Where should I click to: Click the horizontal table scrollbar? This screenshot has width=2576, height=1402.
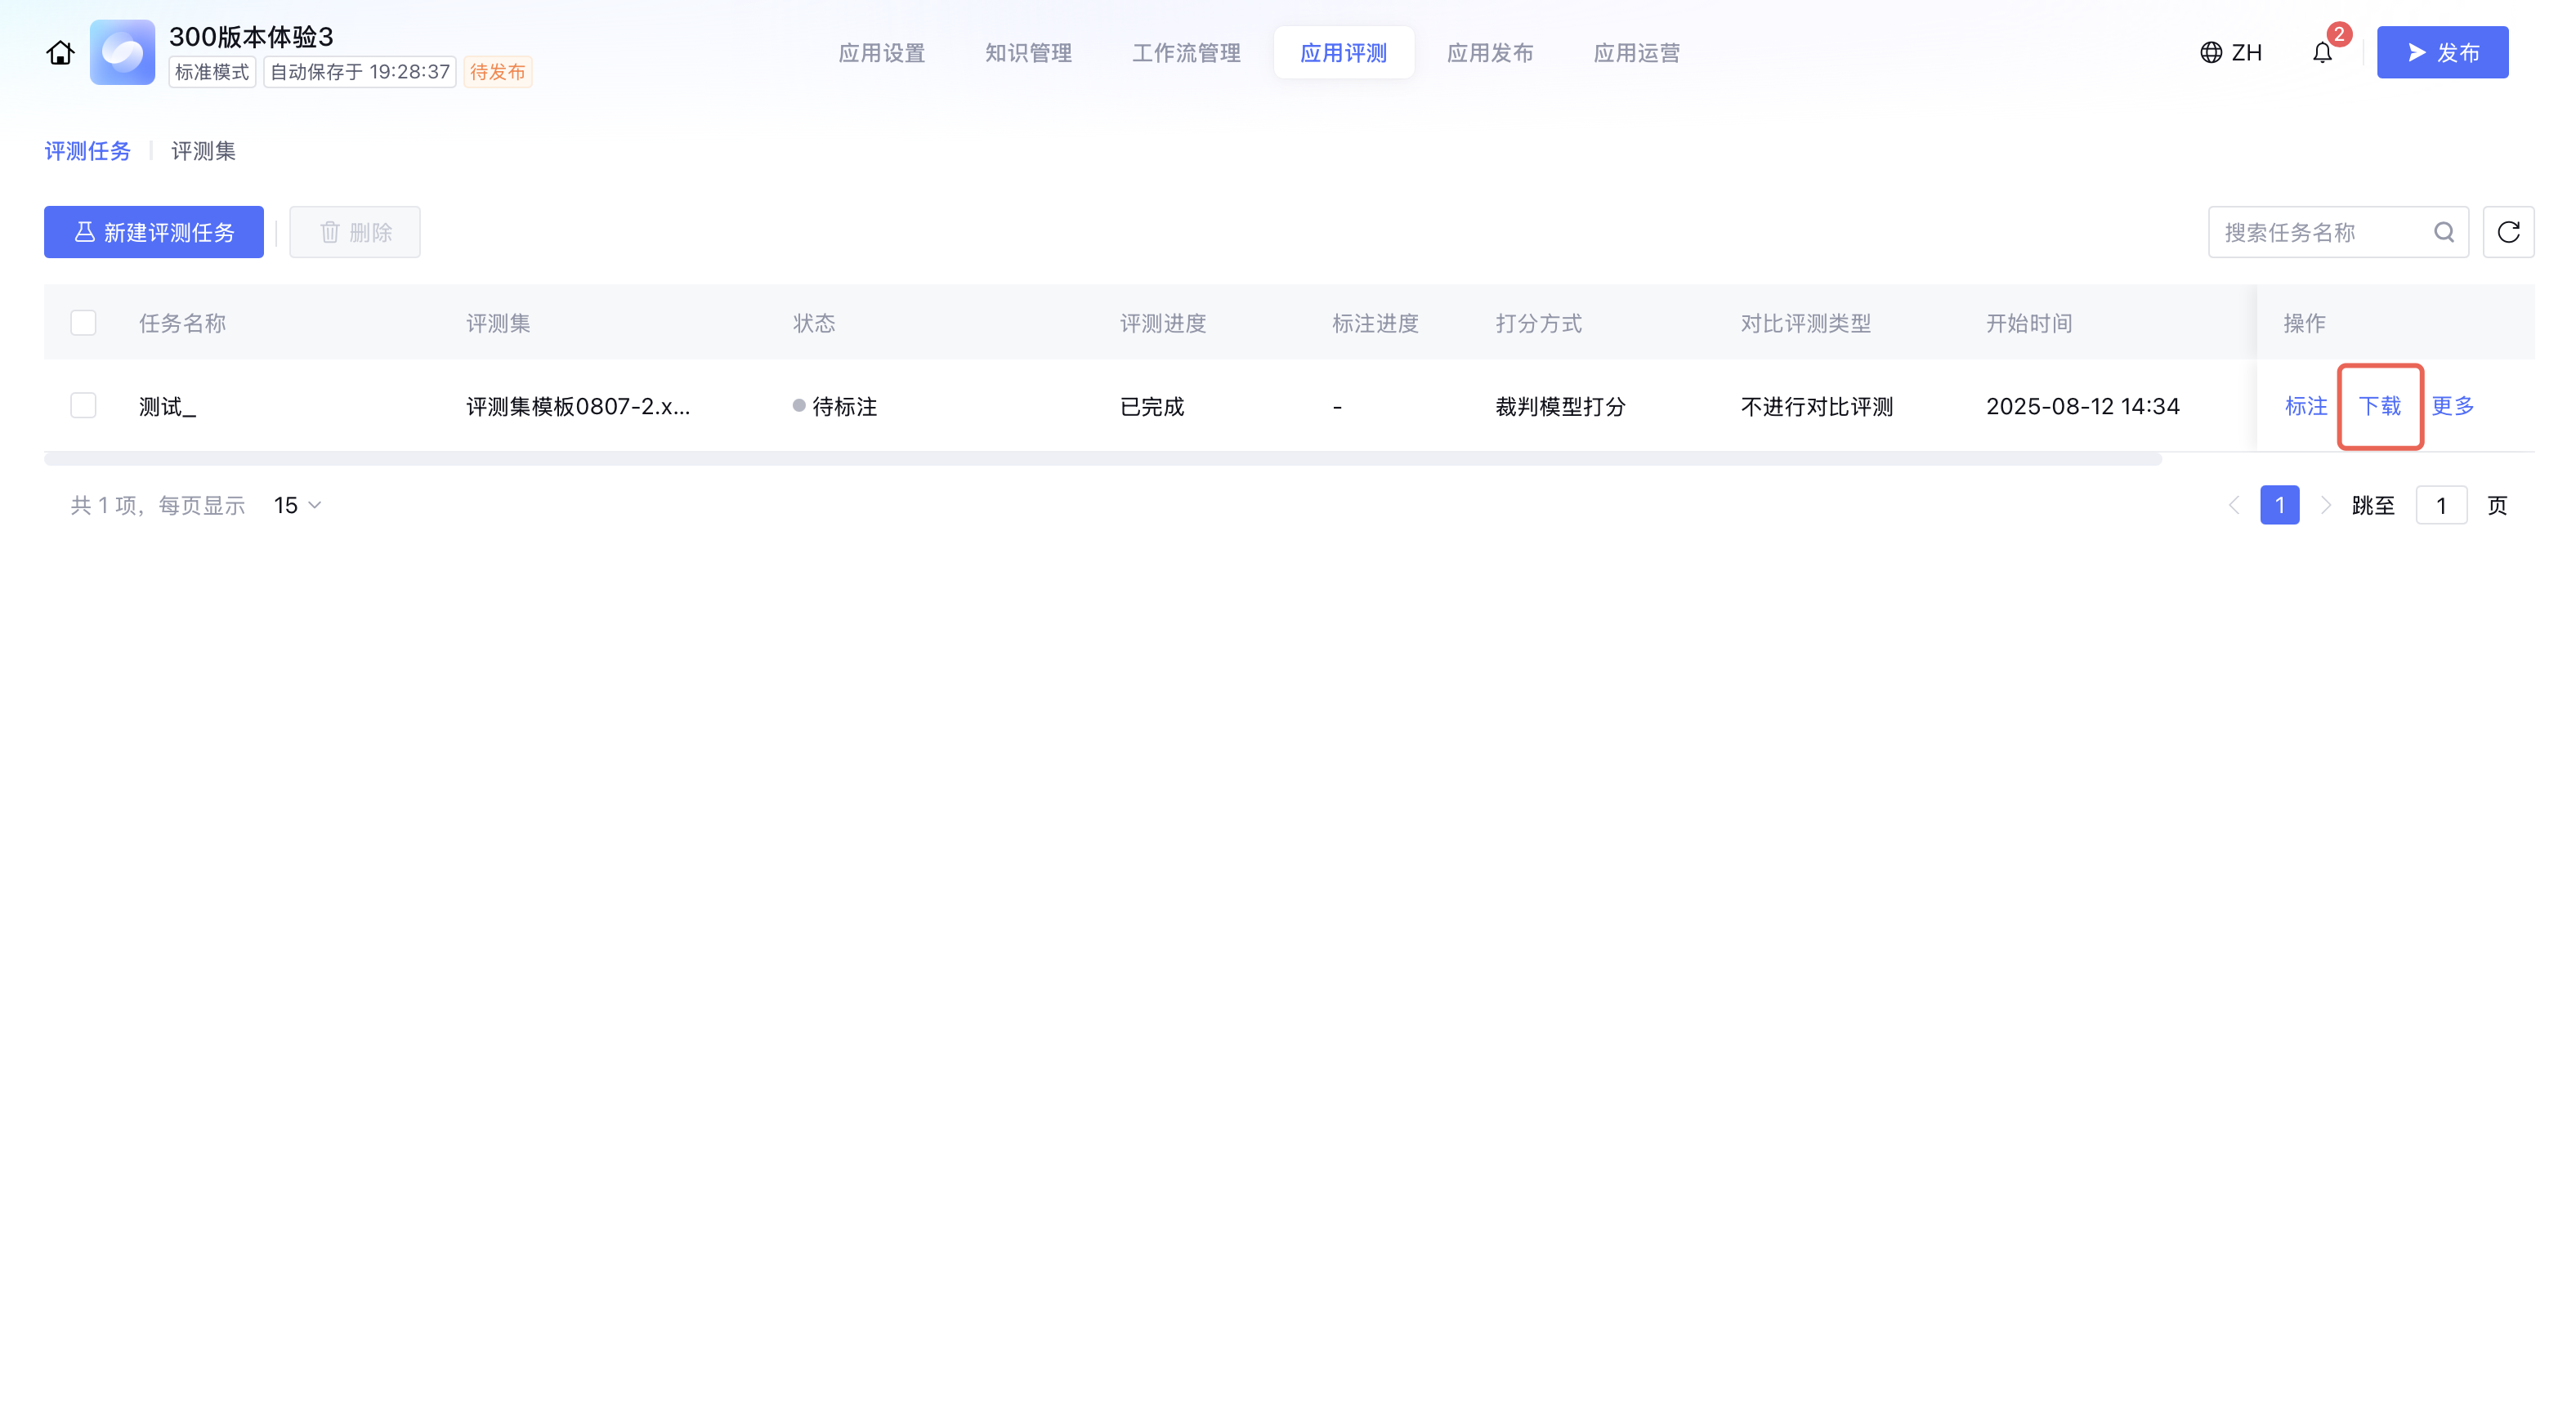pos(1100,459)
